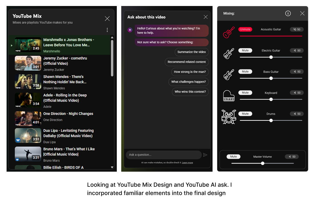Click the Ask a question input field
The height and width of the screenshot is (203, 315).
click(x=164, y=155)
